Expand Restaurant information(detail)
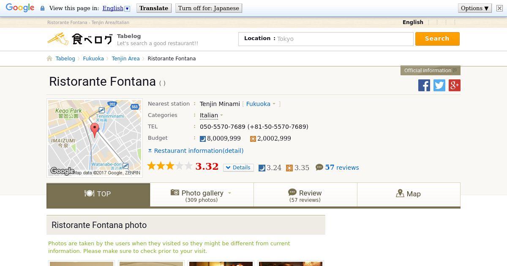This screenshot has width=507, height=266. (x=196, y=151)
